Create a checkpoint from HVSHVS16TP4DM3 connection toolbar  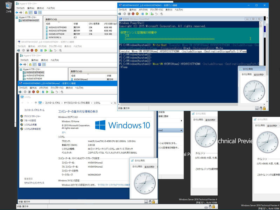tap(152, 14)
